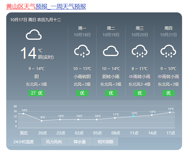
Task: Click Wednesday's green '优' air quality badge
Action: pos(140,93)
